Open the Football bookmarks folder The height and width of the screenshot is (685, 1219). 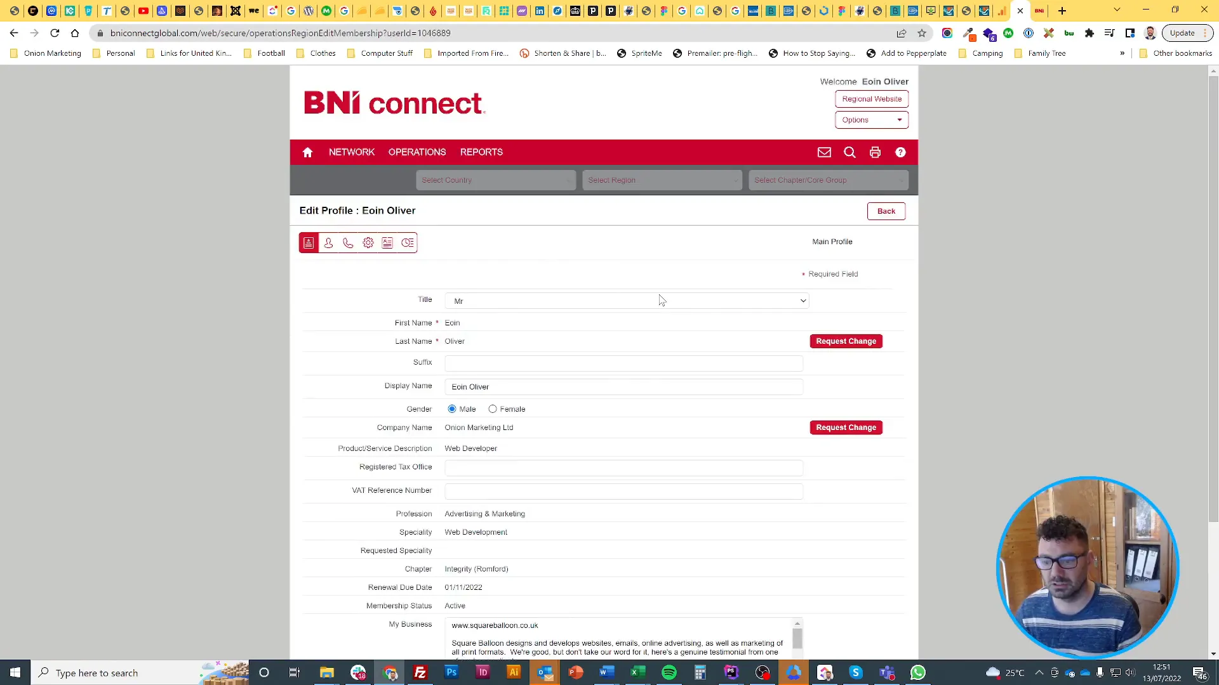click(264, 53)
